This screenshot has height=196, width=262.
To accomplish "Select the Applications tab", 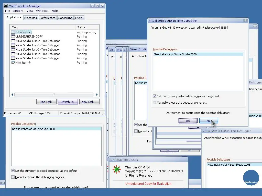I will click(14, 17).
